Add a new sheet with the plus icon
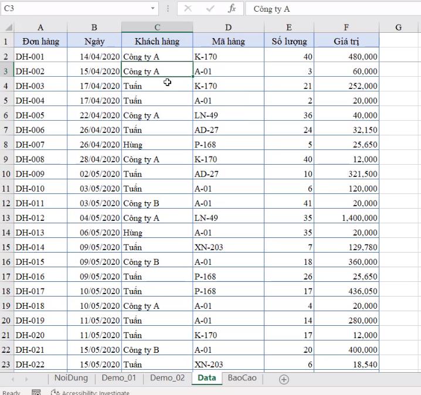421x395 pixels. [284, 379]
